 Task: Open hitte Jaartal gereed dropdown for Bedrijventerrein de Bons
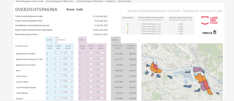100,64
